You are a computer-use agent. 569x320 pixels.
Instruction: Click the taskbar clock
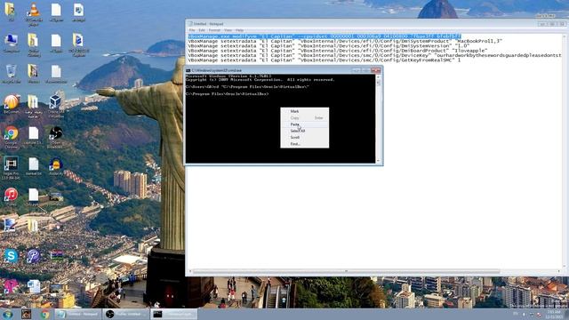pyautogui.click(x=554, y=314)
